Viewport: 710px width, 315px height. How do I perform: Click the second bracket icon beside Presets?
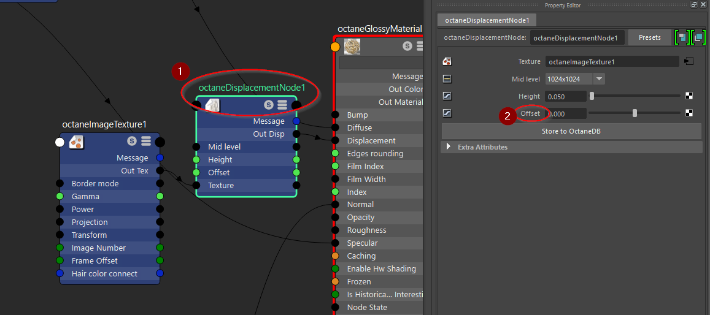coord(699,37)
